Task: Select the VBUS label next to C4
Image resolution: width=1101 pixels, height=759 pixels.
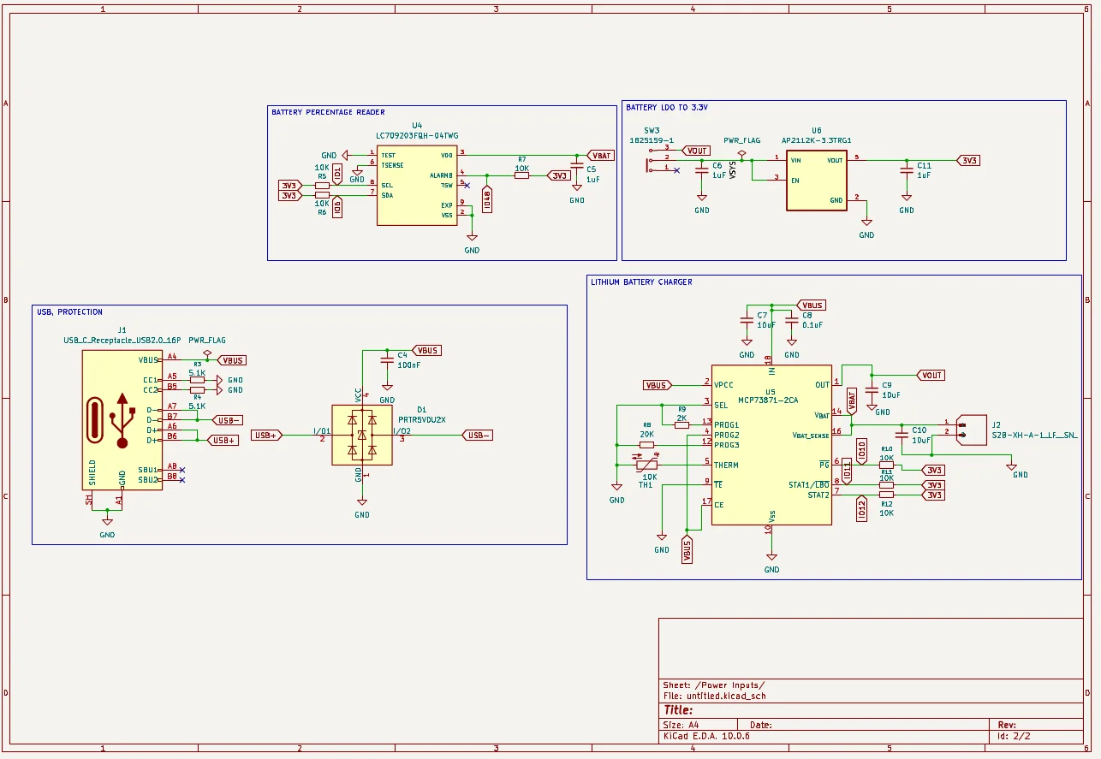Action: click(x=426, y=351)
